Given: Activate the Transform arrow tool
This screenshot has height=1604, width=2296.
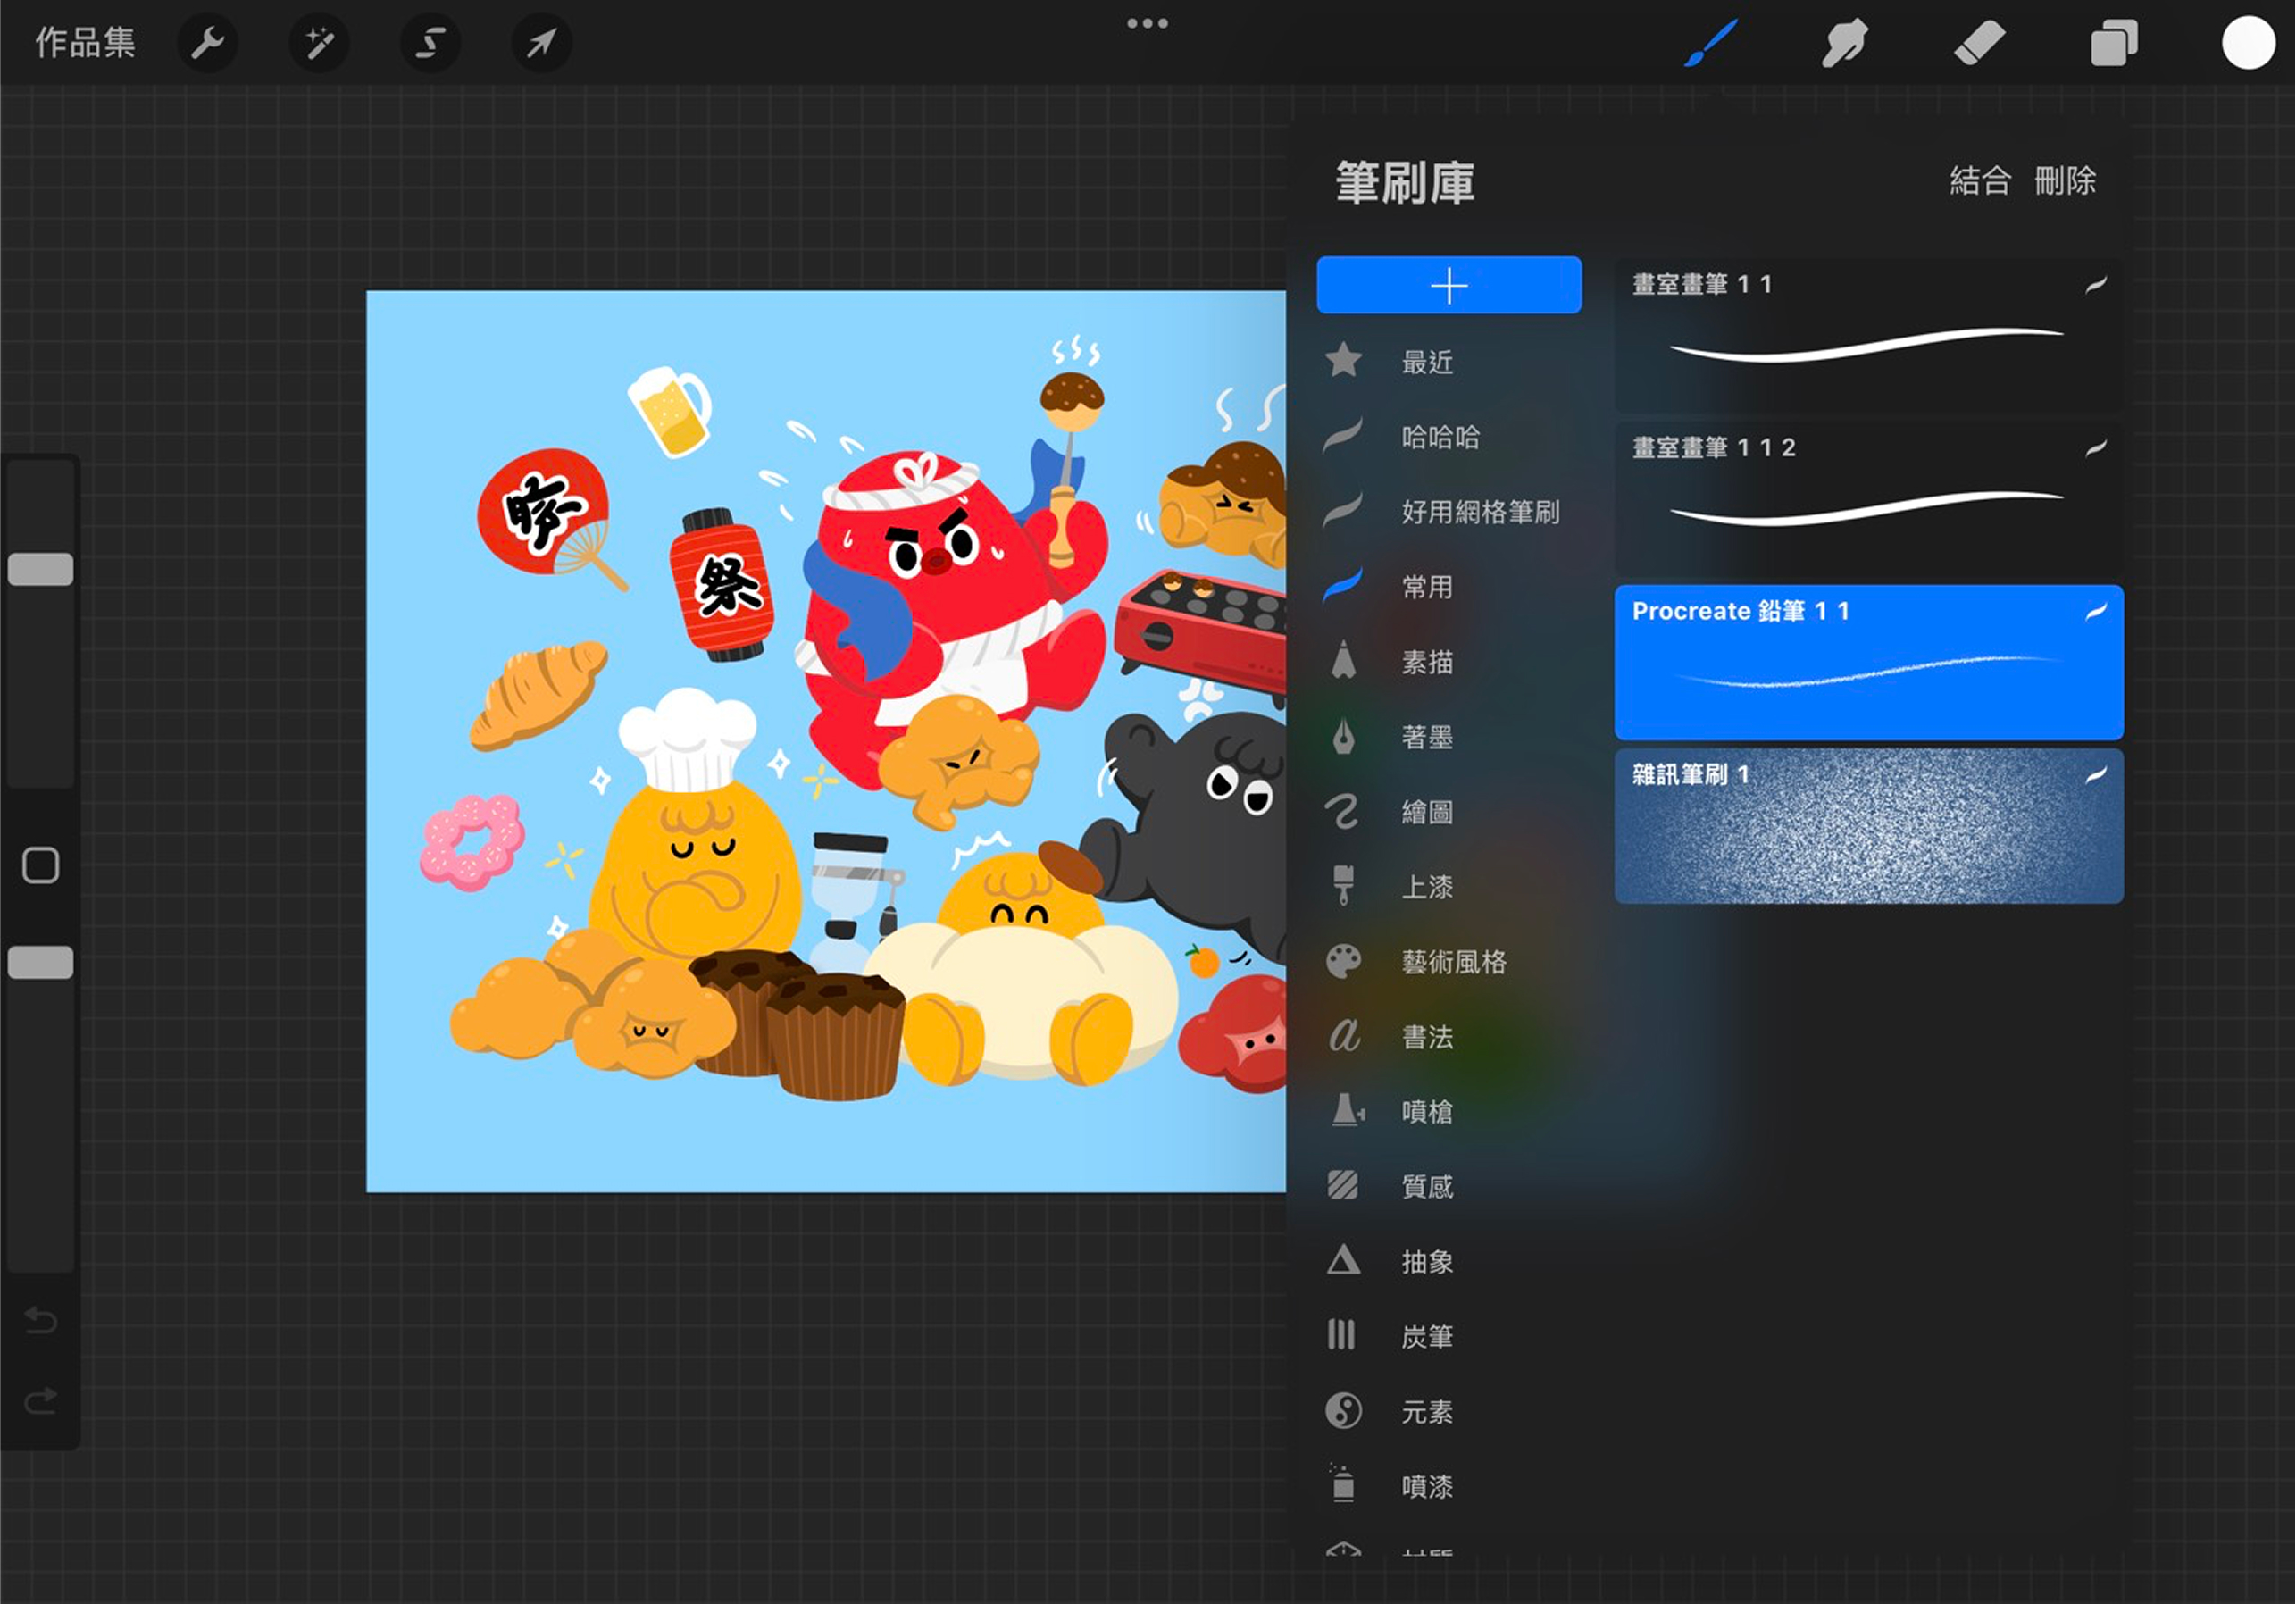Looking at the screenshot, I should [541, 43].
